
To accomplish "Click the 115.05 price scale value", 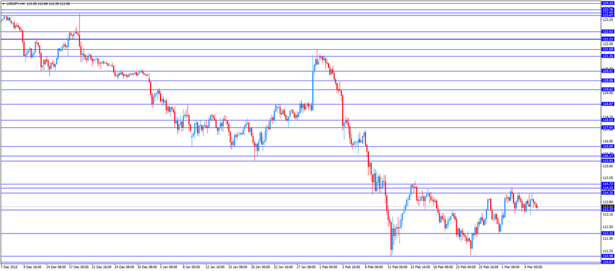I will 608,178.
